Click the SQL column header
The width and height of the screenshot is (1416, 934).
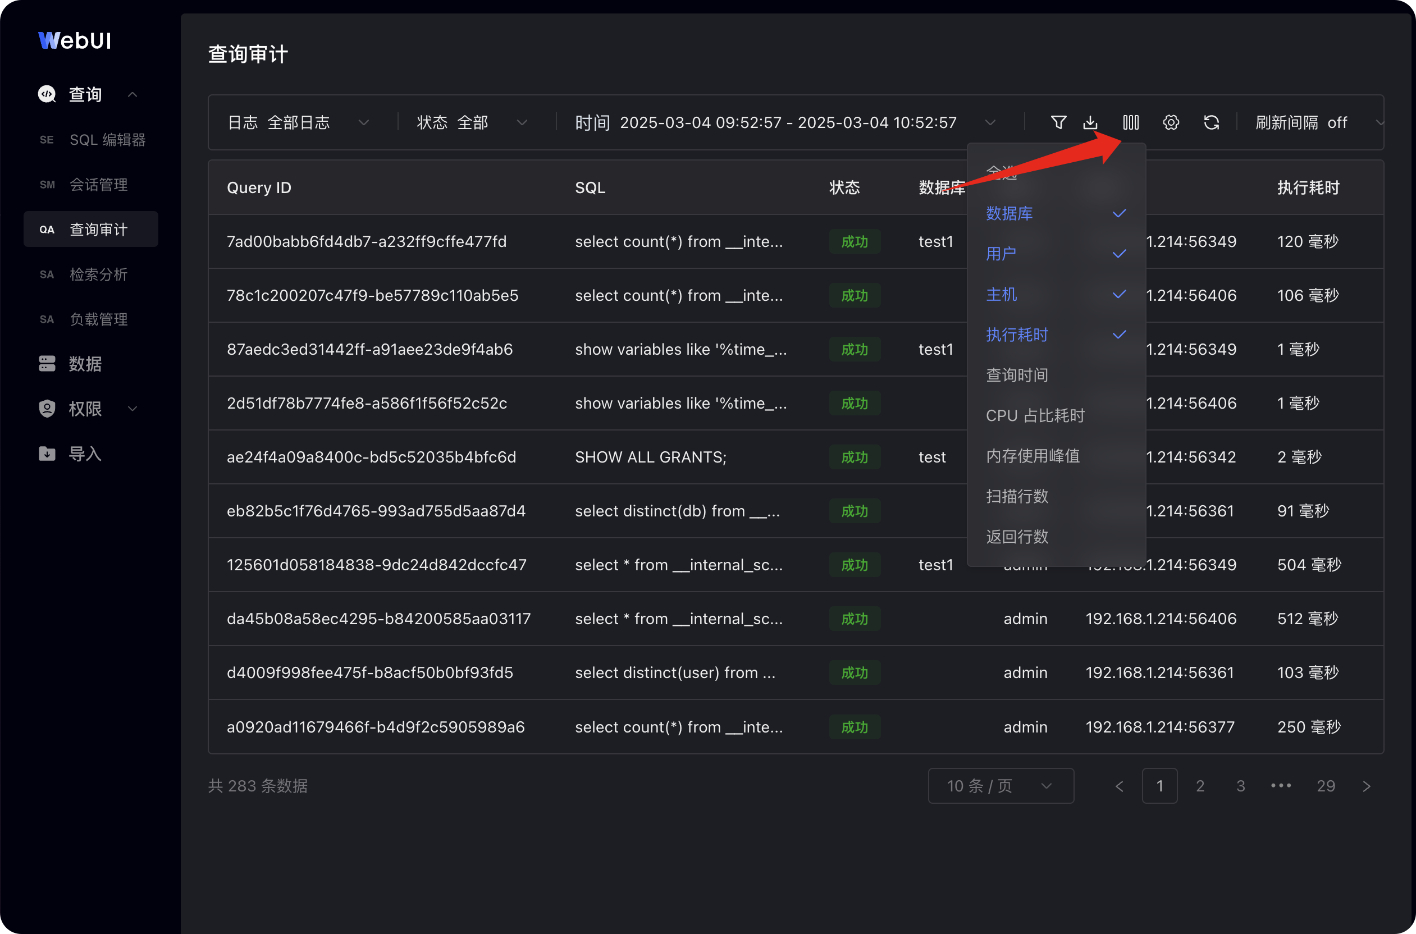(590, 187)
